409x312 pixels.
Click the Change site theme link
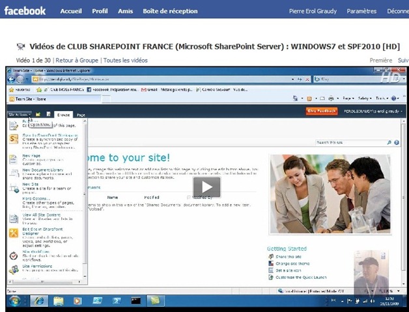pos(292,263)
